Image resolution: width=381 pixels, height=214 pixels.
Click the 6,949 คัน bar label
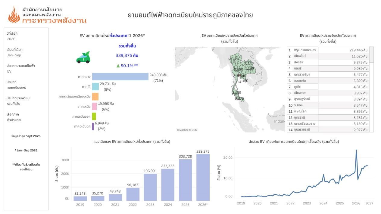[102, 123]
